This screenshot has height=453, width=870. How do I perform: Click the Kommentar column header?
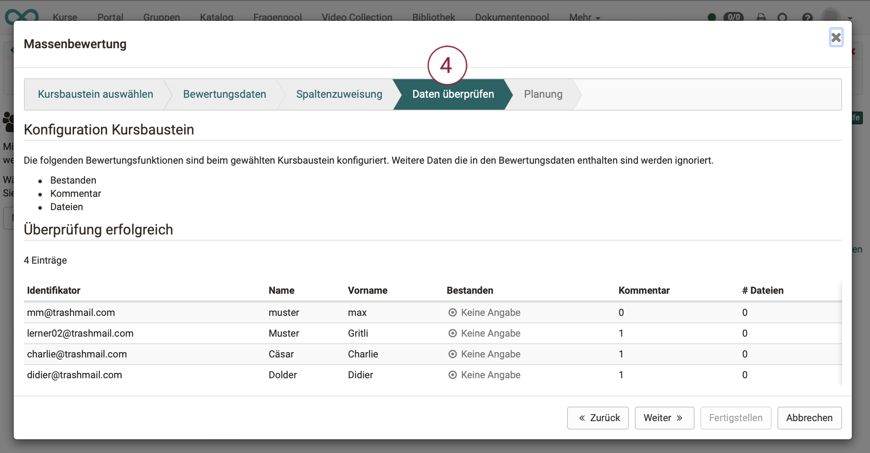pos(644,291)
